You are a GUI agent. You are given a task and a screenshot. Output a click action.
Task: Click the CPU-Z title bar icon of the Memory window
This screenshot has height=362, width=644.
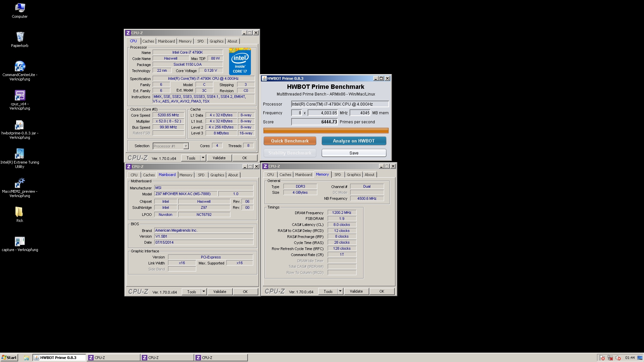[x=265, y=166]
